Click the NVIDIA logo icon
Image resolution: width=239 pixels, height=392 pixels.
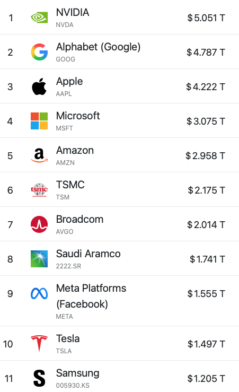click(x=39, y=18)
